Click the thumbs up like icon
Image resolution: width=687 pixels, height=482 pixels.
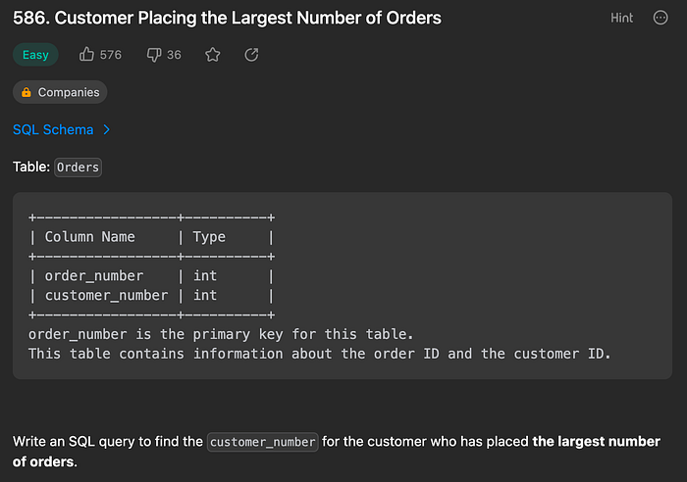pyautogui.click(x=84, y=55)
